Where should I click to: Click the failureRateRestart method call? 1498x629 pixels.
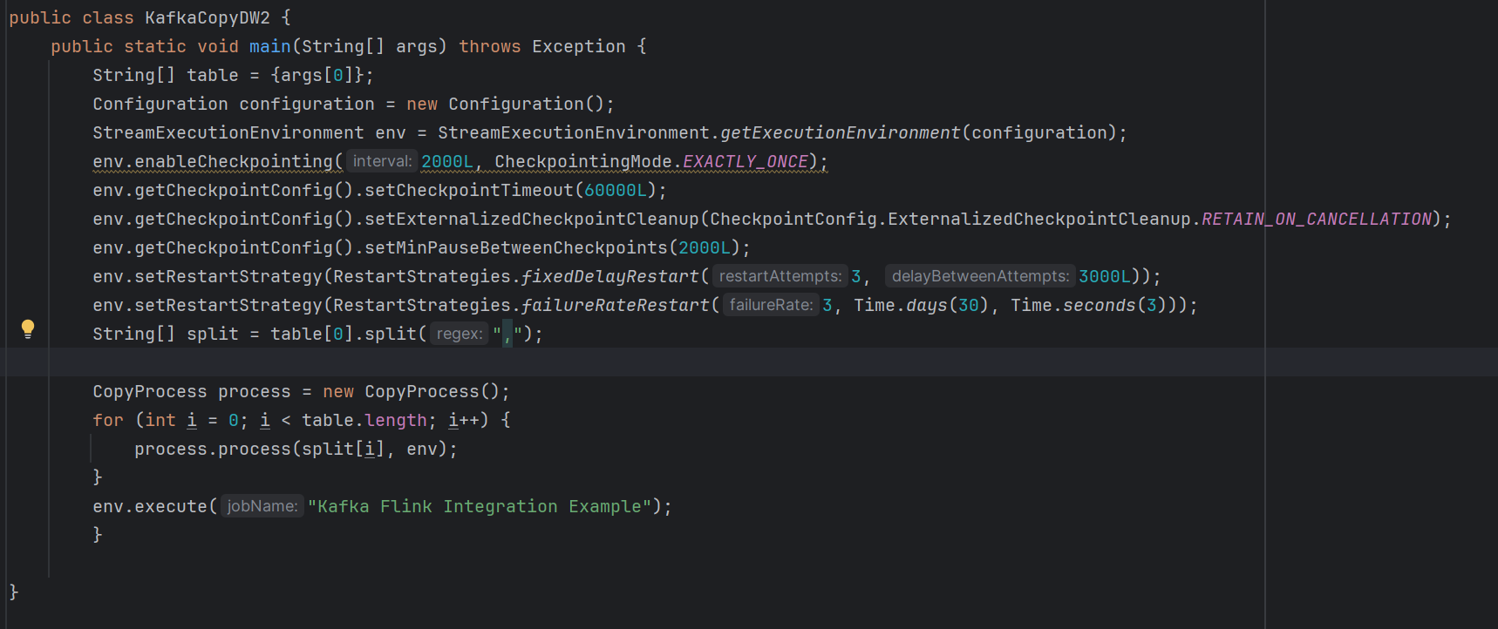[x=616, y=305]
